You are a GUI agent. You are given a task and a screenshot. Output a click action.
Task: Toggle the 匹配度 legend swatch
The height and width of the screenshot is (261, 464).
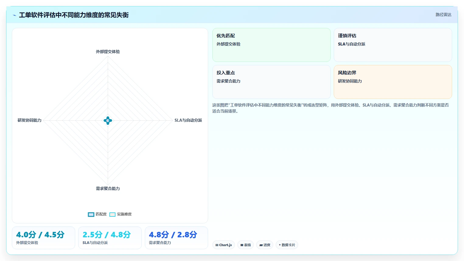tap(91, 214)
